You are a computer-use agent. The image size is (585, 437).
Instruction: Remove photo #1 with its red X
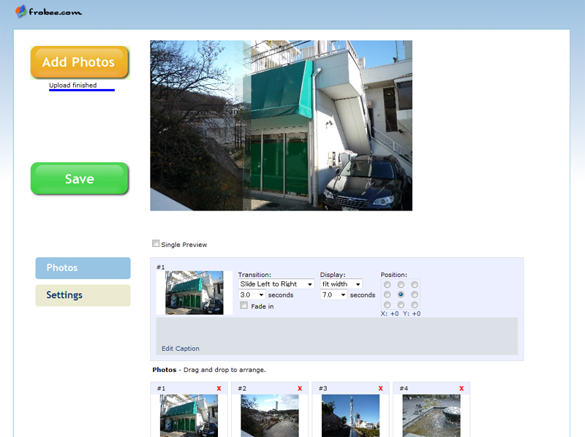219,389
